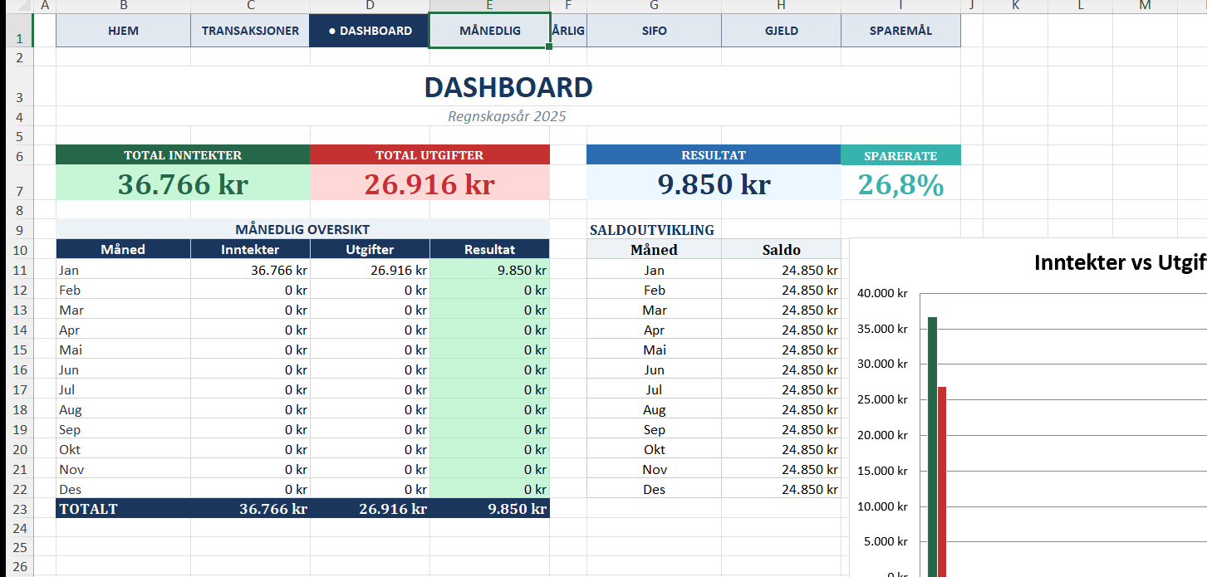Select the red expenses bar in chart

942,482
